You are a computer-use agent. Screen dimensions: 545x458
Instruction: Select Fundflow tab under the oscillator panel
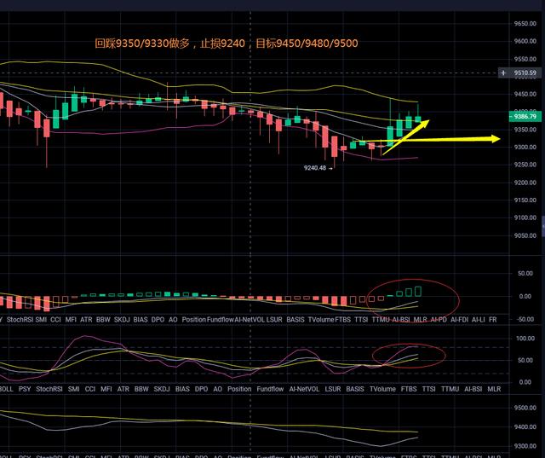pyautogui.click(x=270, y=389)
